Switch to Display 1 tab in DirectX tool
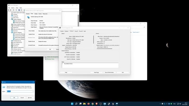This screenshot has width=189, height=106. point(66,31)
